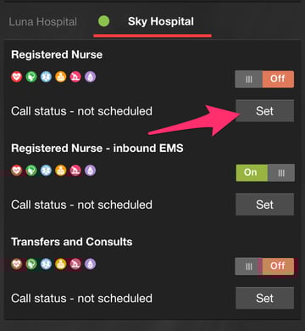305x331 pixels.
Task: Click purple droplet icon under Registered Nurse
Action: pyautogui.click(x=90, y=76)
